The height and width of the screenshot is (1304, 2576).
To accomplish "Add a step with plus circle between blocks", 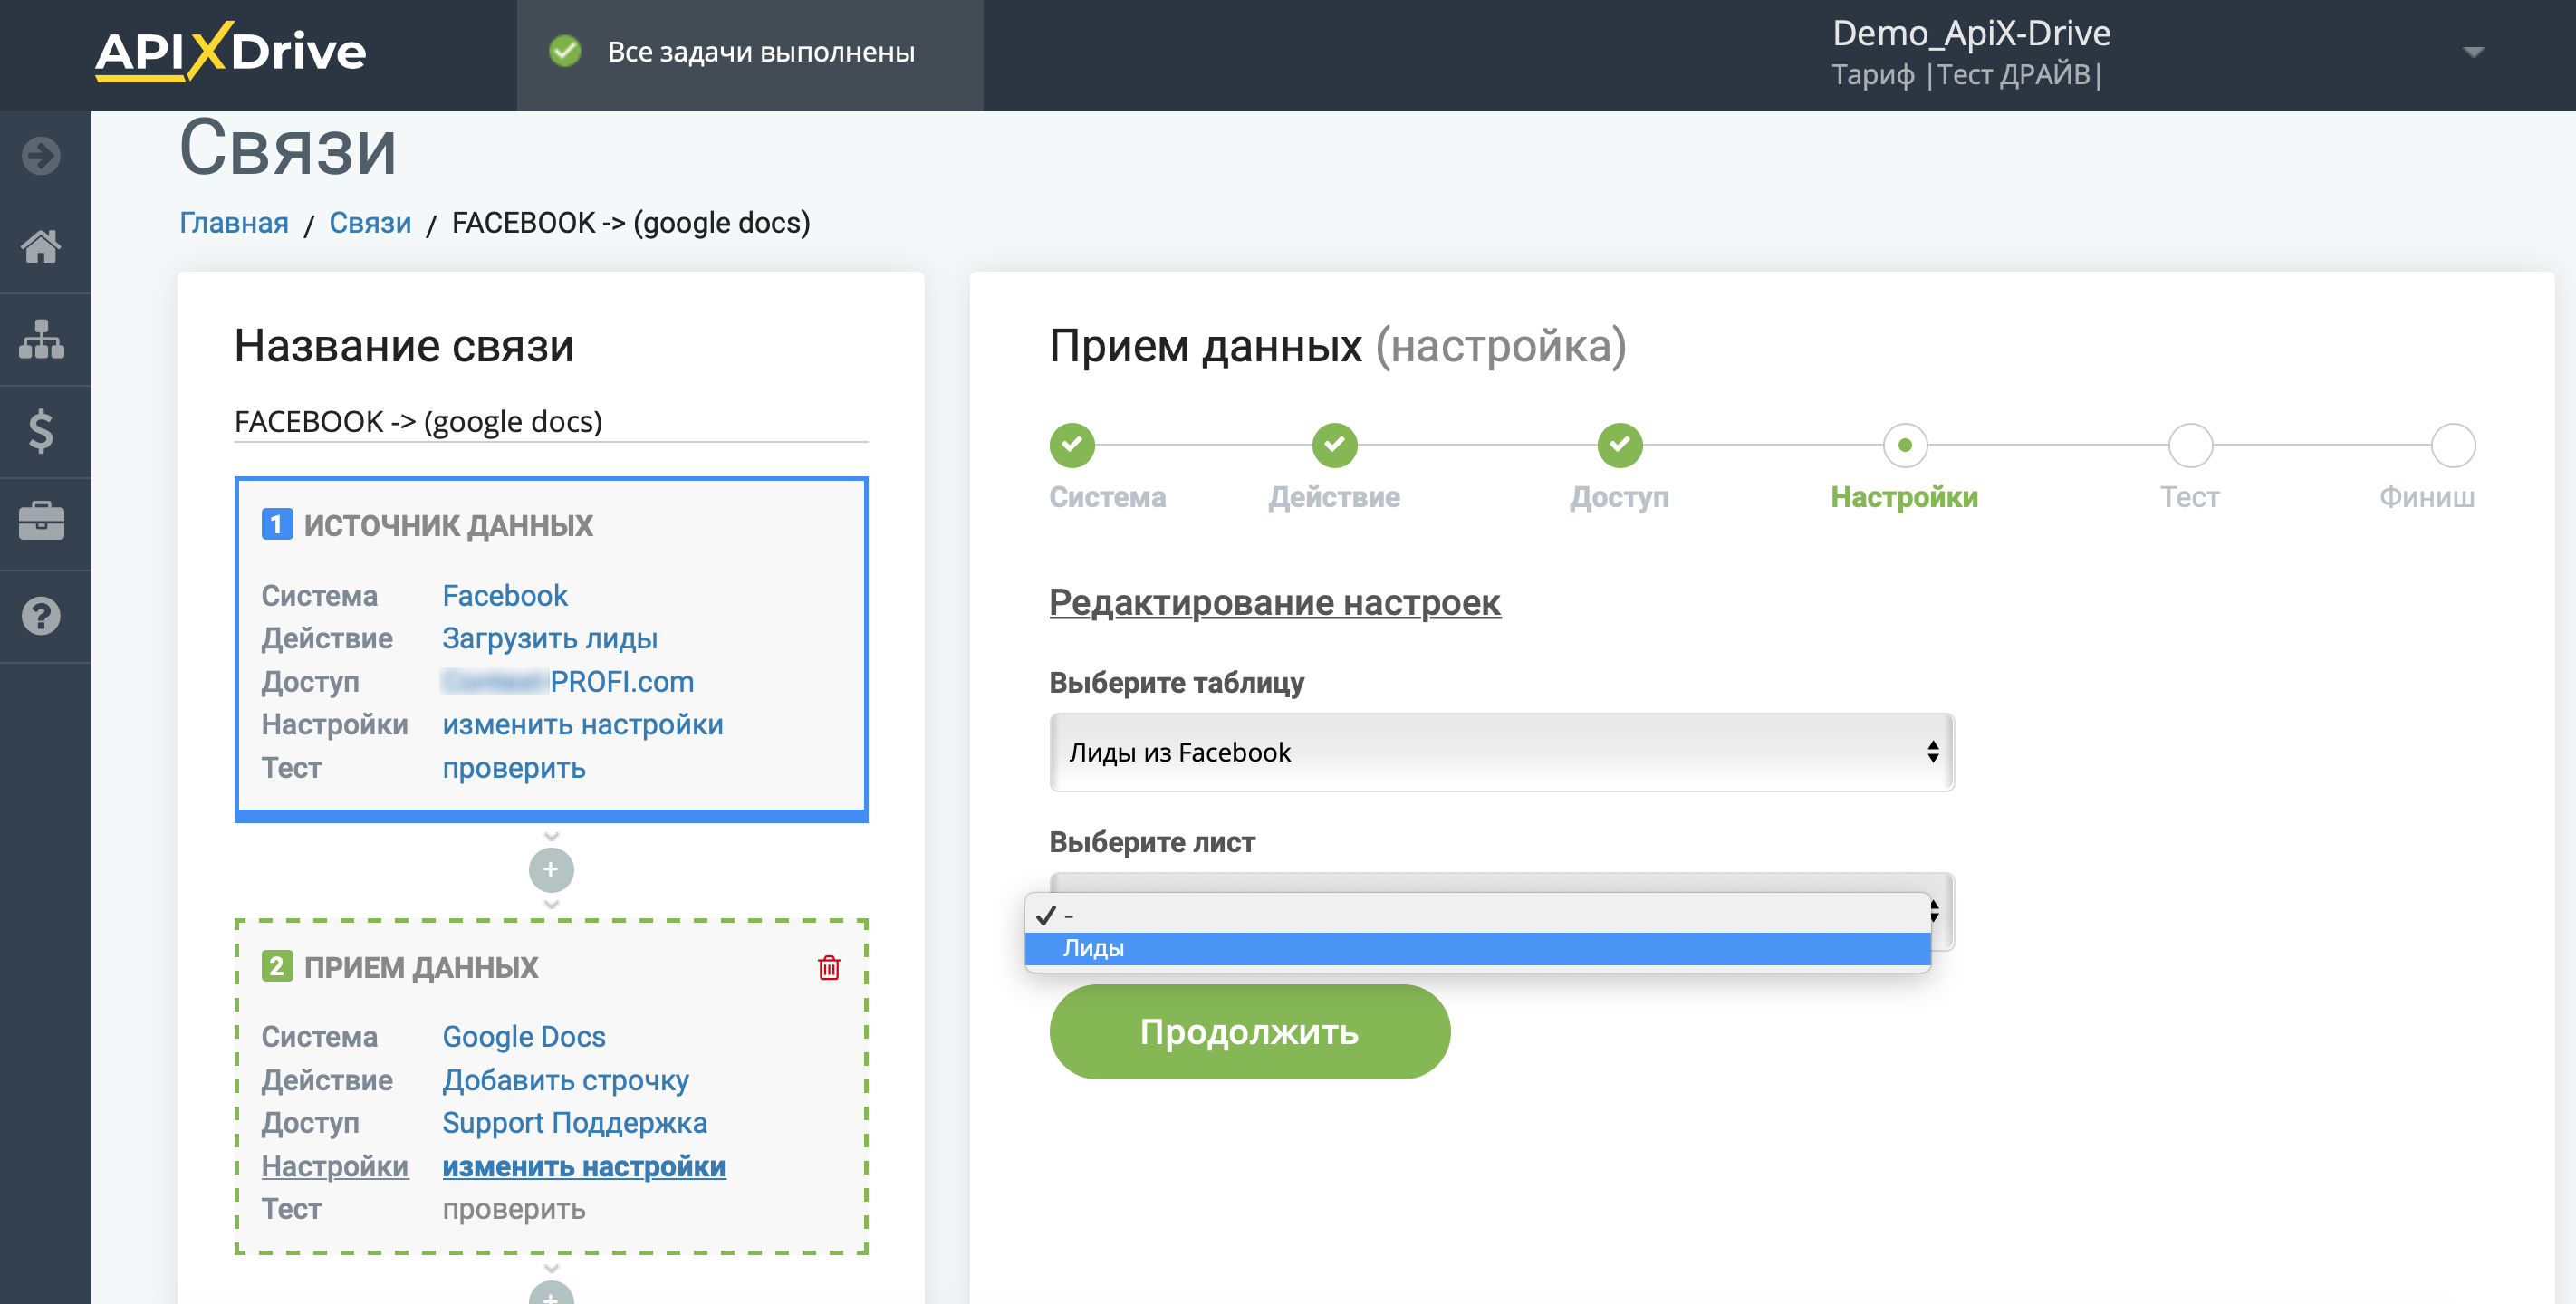I will pos(551,870).
